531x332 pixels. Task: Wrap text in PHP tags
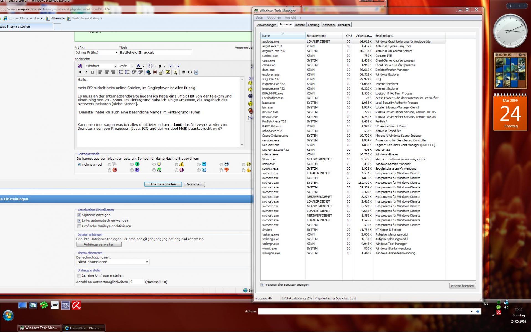(196, 72)
